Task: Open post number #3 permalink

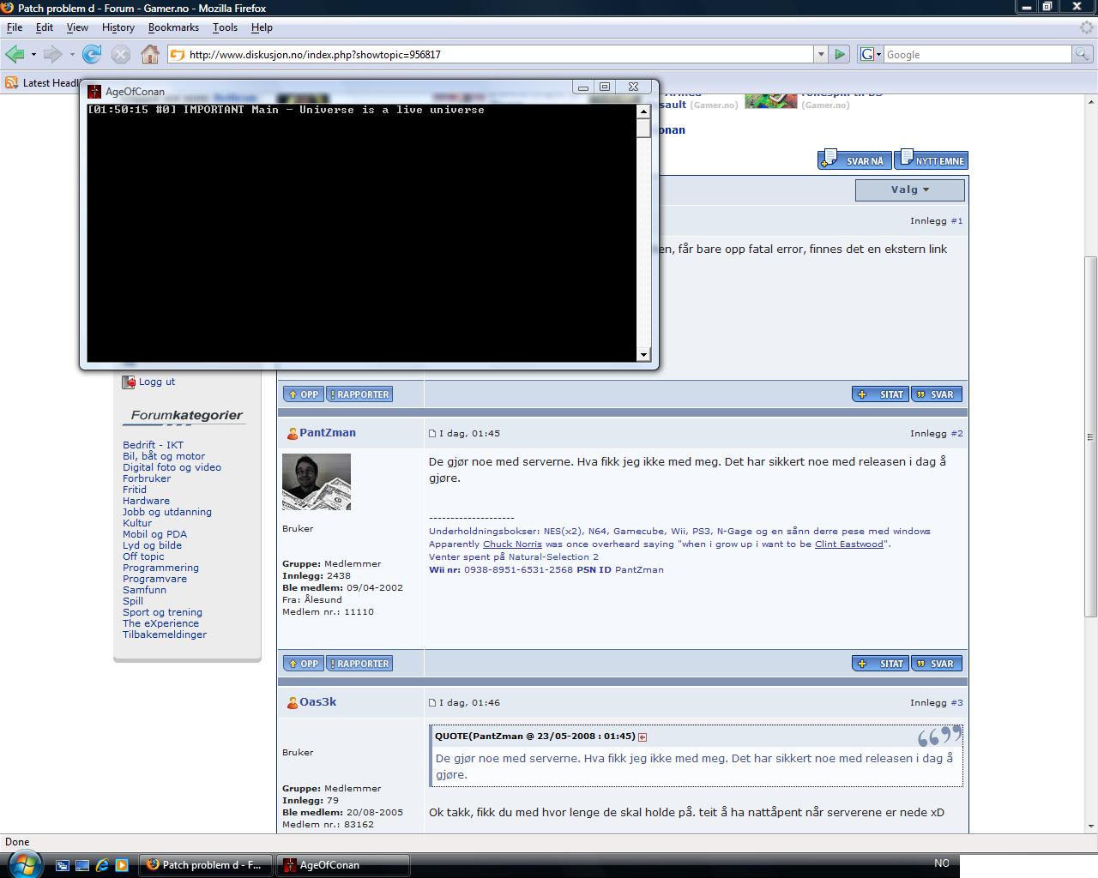Action: point(956,703)
